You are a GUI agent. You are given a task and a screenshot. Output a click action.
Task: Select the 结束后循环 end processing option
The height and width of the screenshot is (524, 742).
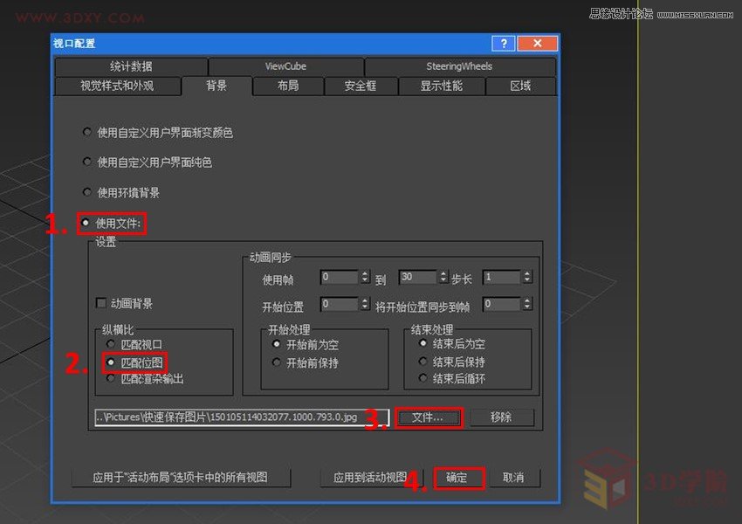tap(424, 379)
